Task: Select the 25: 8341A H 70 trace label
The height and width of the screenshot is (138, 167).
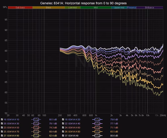Action: (11, 132)
